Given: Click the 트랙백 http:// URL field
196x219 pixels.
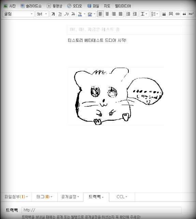Looking at the screenshot, I should coord(101,210).
